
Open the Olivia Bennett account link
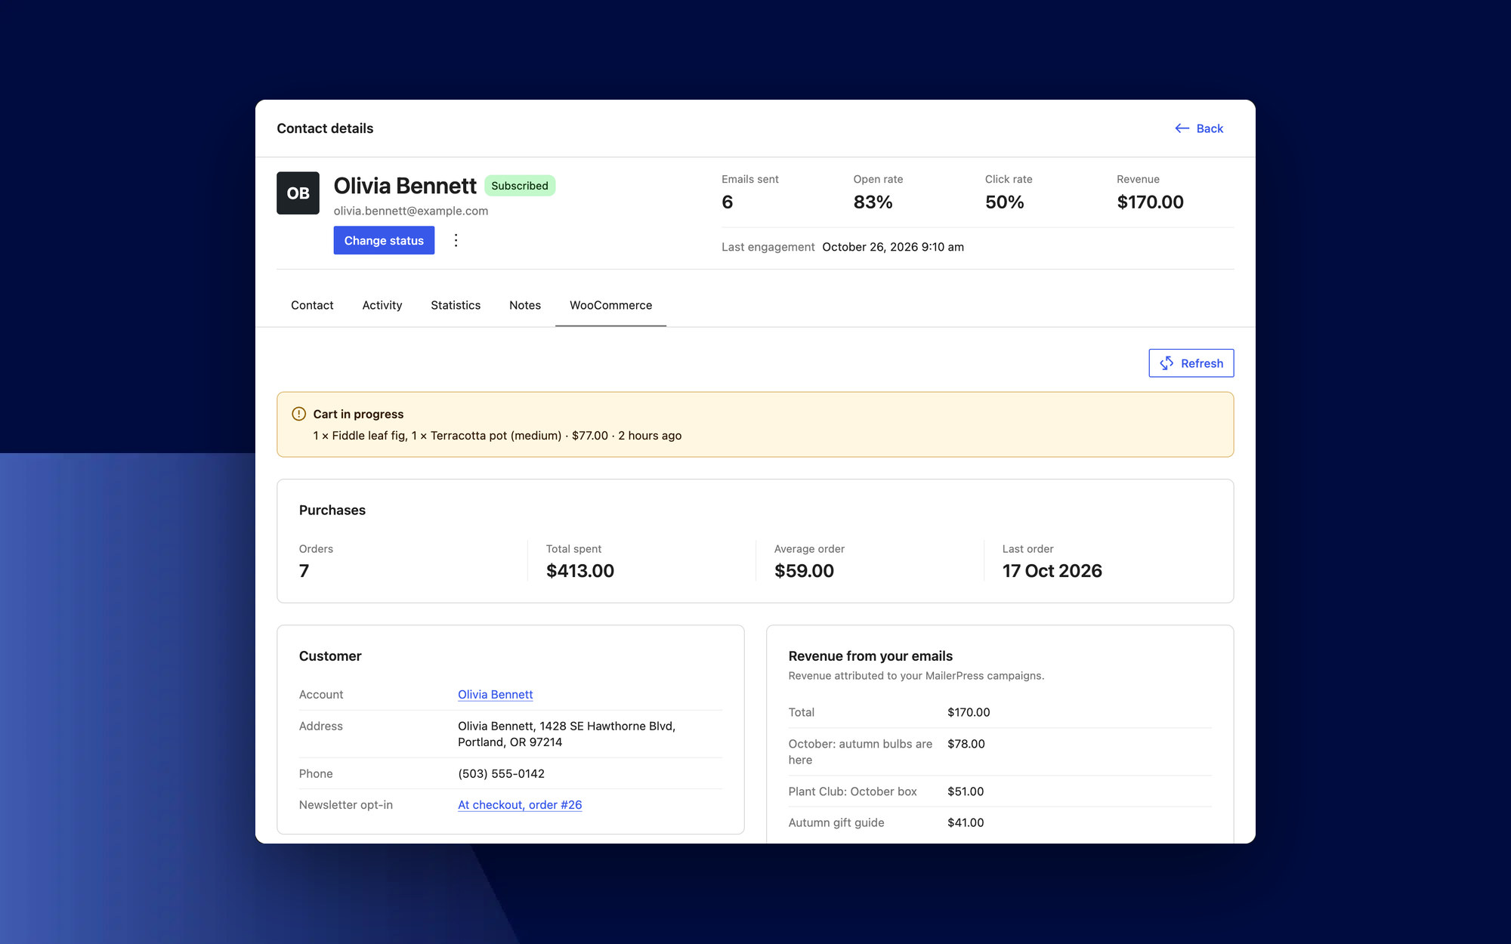coord(495,695)
